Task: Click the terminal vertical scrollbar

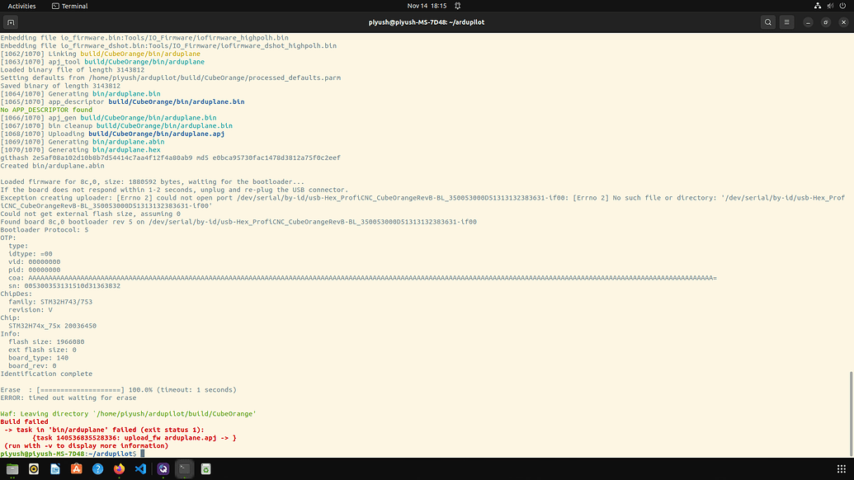Action: [850, 412]
